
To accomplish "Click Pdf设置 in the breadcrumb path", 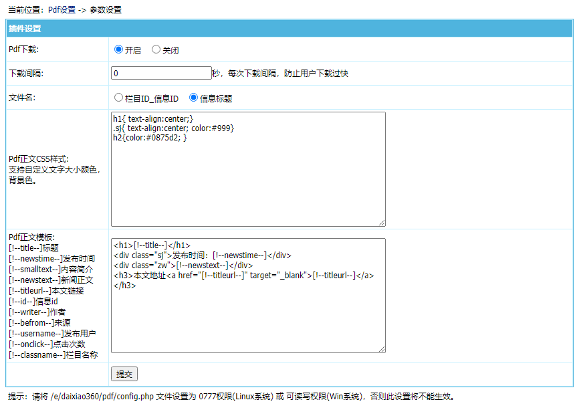I will click(62, 10).
